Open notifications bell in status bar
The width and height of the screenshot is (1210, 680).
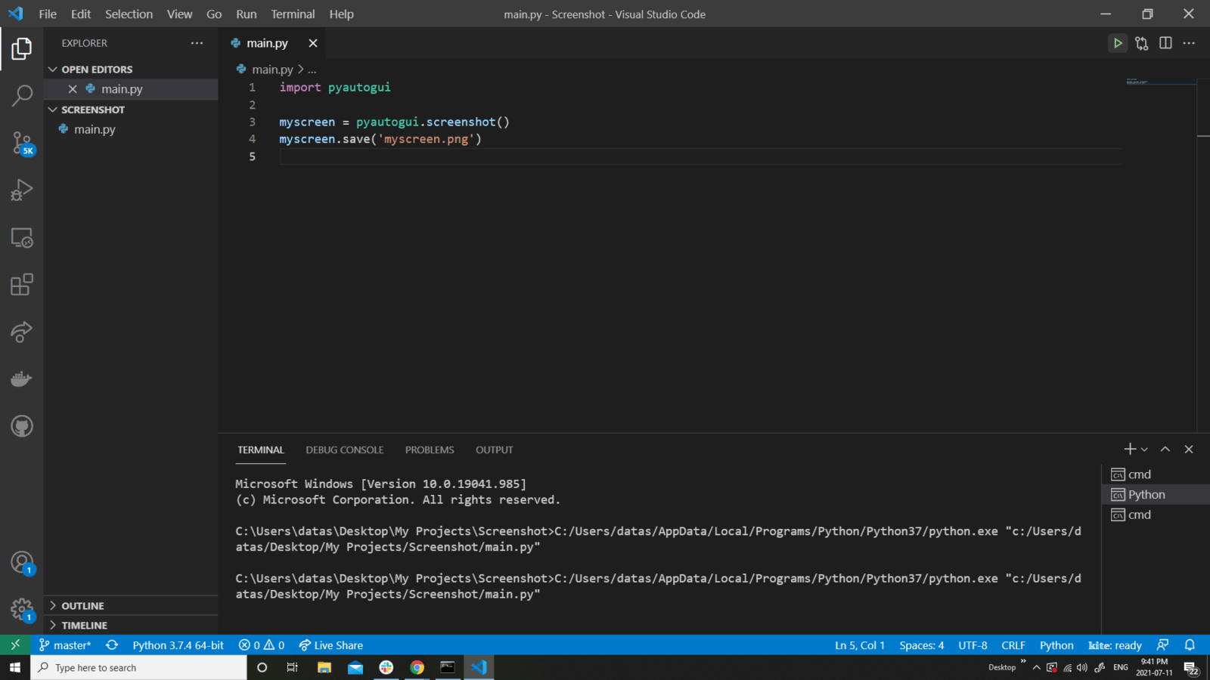(x=1190, y=644)
